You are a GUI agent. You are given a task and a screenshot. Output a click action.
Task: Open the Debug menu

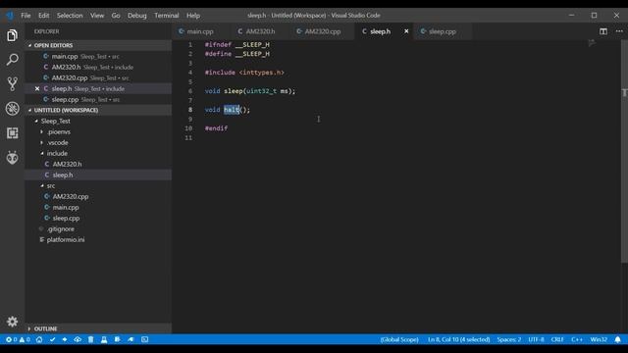coord(137,16)
